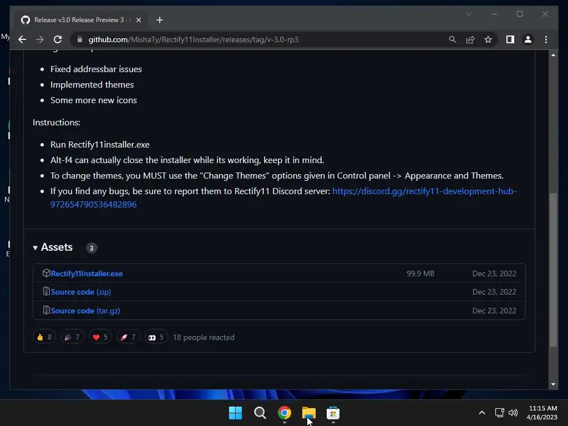This screenshot has width=568, height=426.
Task: Click zip file icon beside Source code (zip)
Action: (x=46, y=292)
